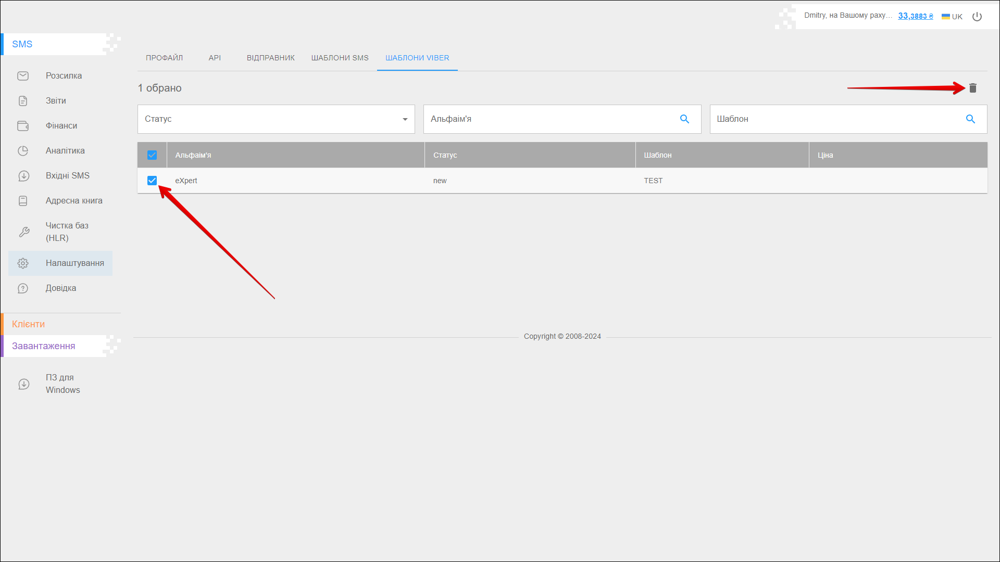Click the trash delete icon
This screenshot has width=1000, height=562.
pos(972,88)
